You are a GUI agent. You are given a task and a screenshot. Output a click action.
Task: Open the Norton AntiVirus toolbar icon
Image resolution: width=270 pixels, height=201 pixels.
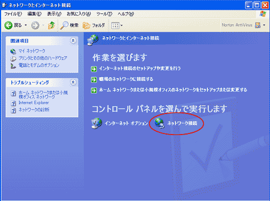click(x=258, y=25)
